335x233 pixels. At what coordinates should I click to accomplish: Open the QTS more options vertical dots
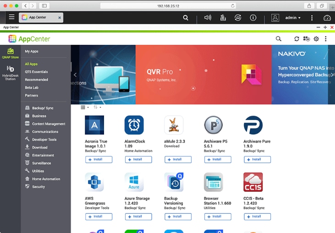point(312,18)
